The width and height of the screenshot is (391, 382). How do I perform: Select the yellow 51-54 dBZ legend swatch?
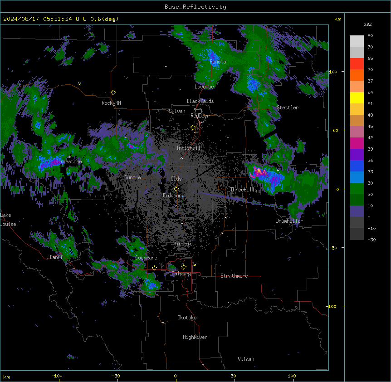357,98
